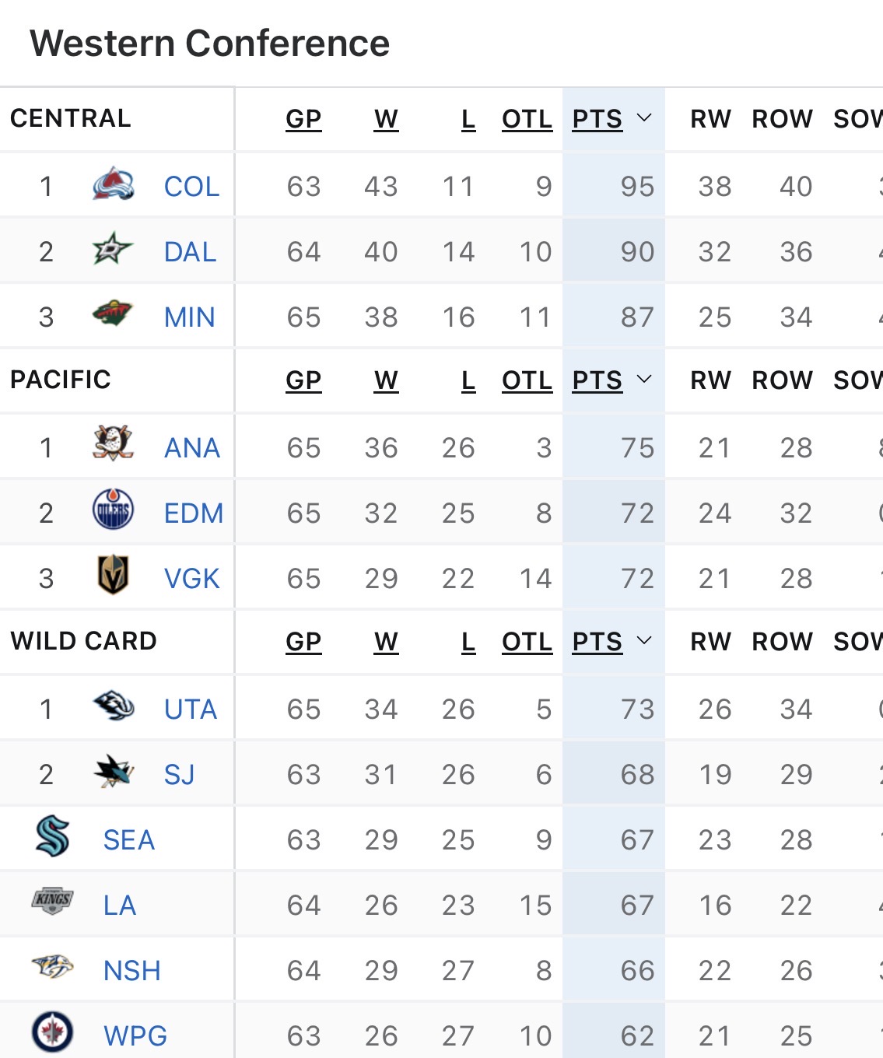The height and width of the screenshot is (1058, 883).
Task: Tap the Anaheim Ducks logo
Action: pyautogui.click(x=113, y=444)
